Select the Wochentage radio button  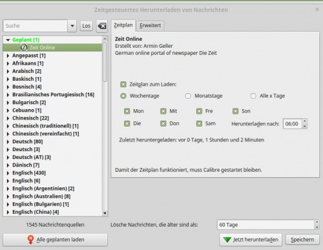123,96
